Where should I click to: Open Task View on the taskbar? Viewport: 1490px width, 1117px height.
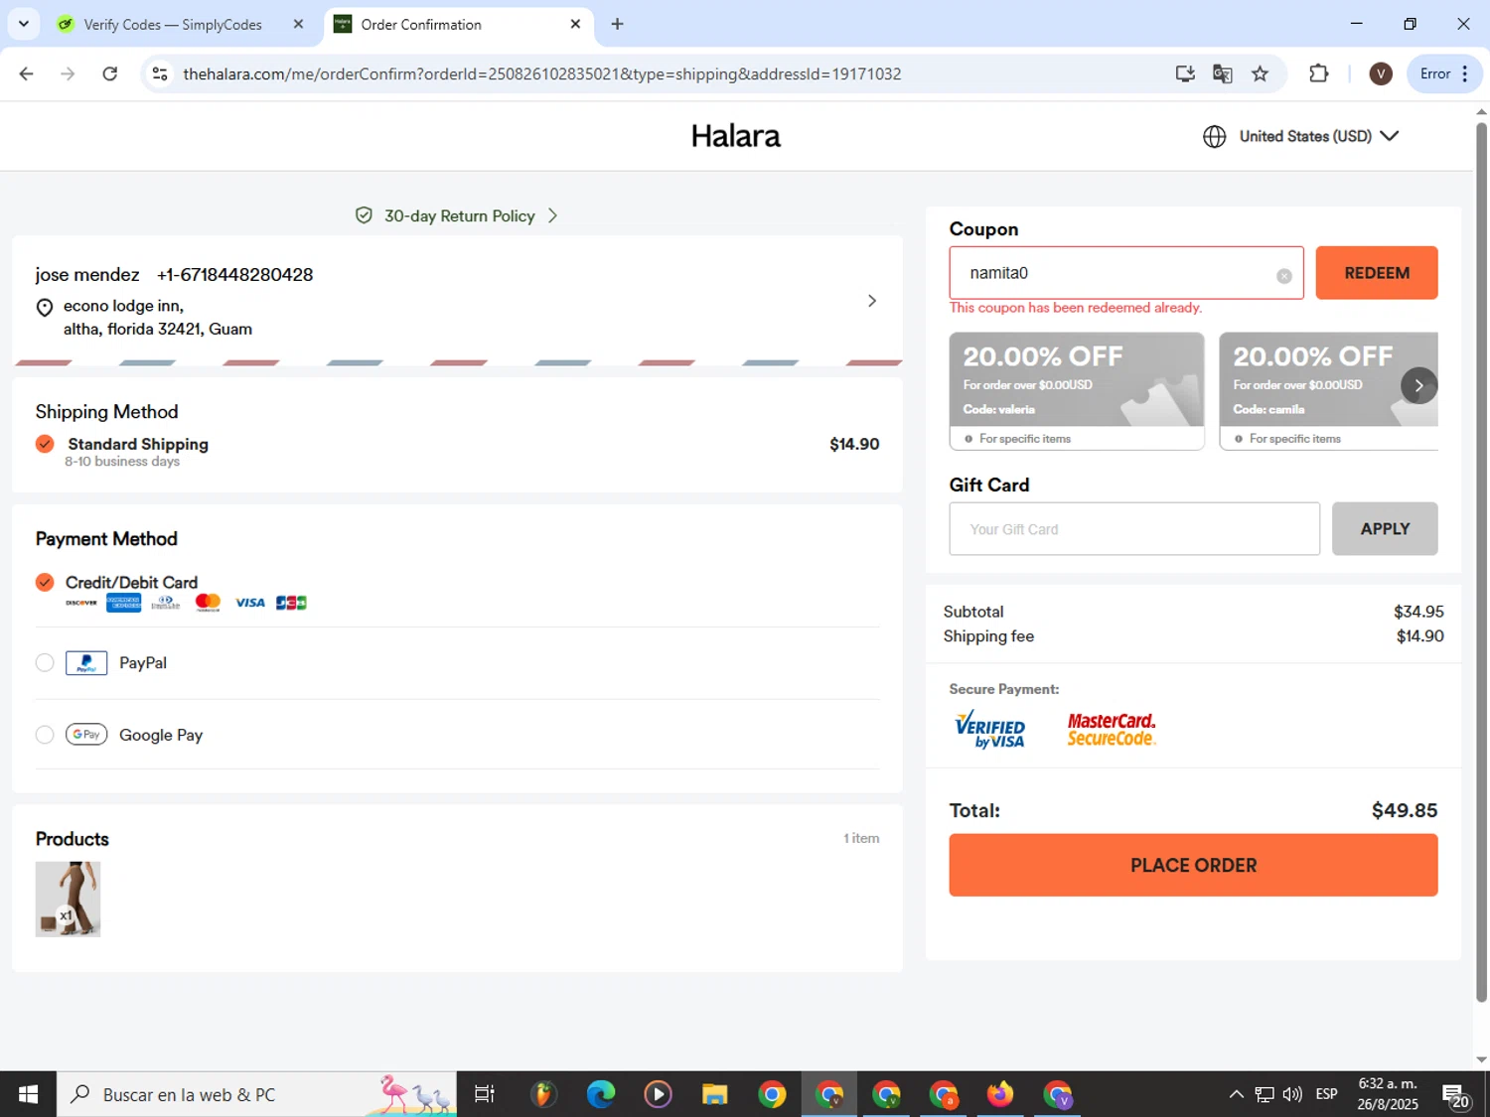point(485,1094)
